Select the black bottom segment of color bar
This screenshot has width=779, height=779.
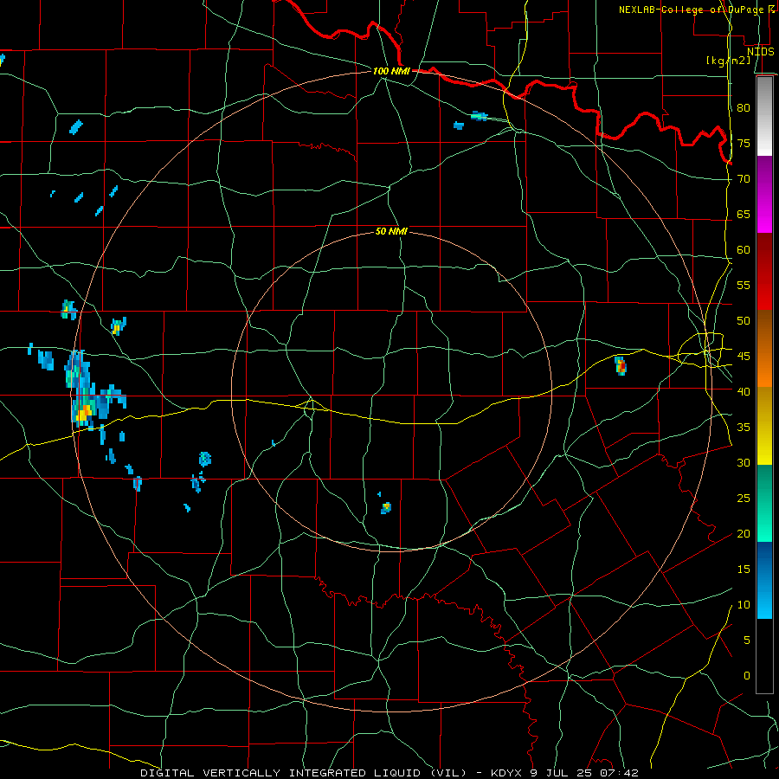tap(764, 656)
